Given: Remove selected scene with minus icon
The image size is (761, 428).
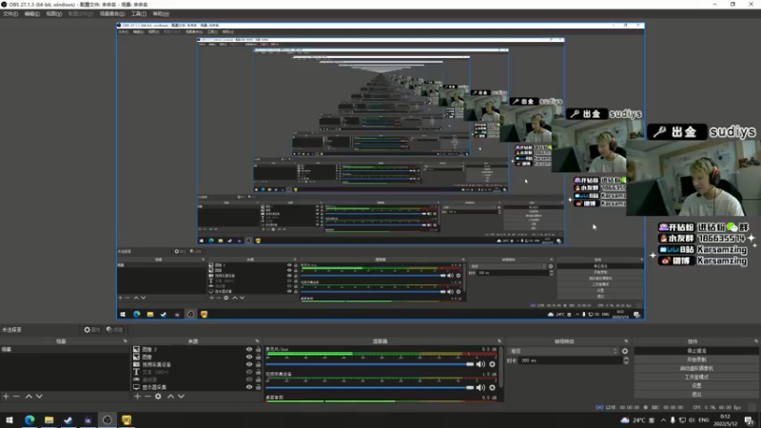Looking at the screenshot, I should 16,397.
